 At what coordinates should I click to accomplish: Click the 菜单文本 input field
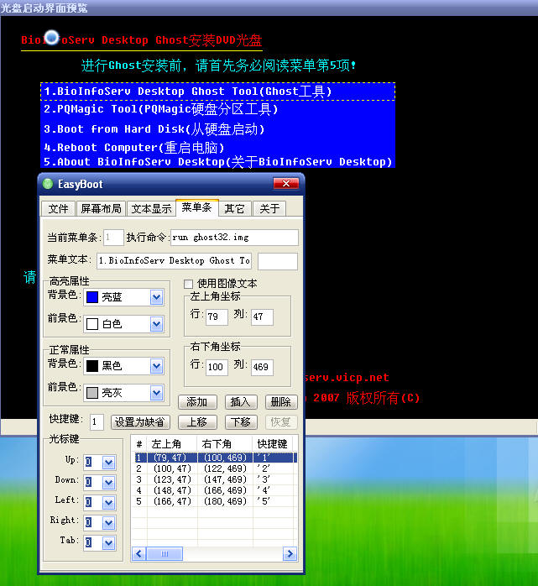[174, 261]
